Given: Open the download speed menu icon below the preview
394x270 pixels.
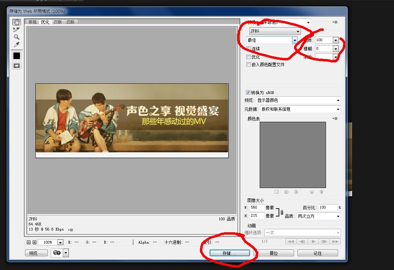Looking at the screenshot, I should 71,230.
